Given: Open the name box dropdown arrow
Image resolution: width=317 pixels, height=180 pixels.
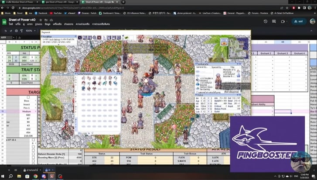Looking at the screenshot, I should point(14,38).
